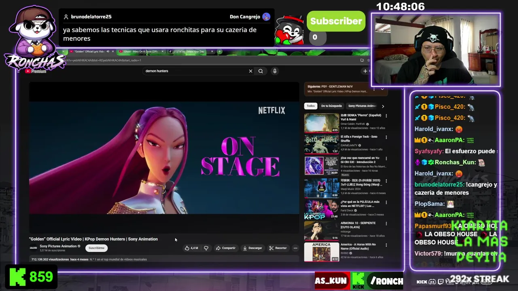Image resolution: width=518 pixels, height=291 pixels.
Task: Open options menu for ARMONIA 10 video
Action: tap(386, 224)
